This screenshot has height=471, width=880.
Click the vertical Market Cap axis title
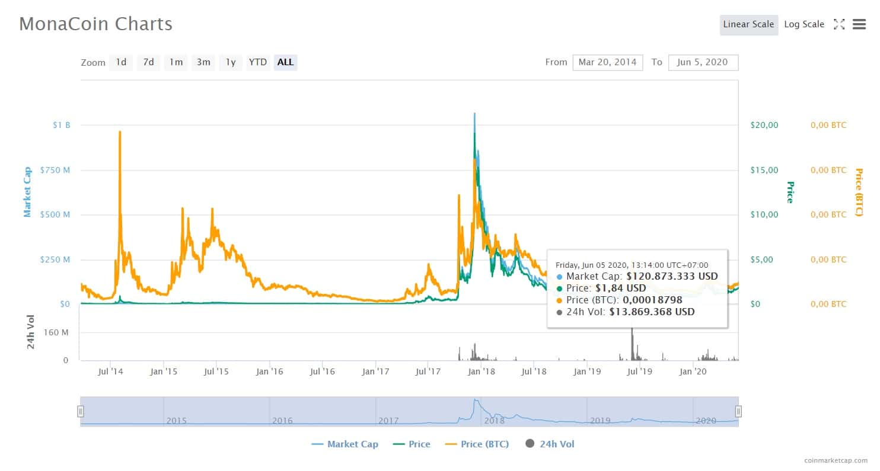[27, 193]
